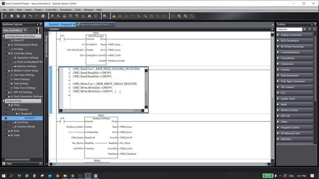The width and height of the screenshot is (319, 179).
Task: Switch to Built-in EtherNet/IP Port tab
Action: [95, 24]
